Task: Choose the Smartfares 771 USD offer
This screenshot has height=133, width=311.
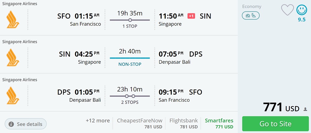Action: (219, 123)
